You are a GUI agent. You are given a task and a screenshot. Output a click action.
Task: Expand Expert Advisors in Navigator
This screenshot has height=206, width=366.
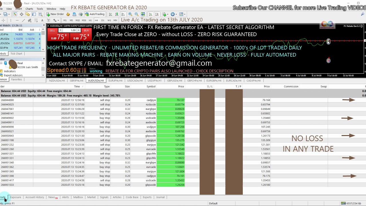(x=13, y=75)
